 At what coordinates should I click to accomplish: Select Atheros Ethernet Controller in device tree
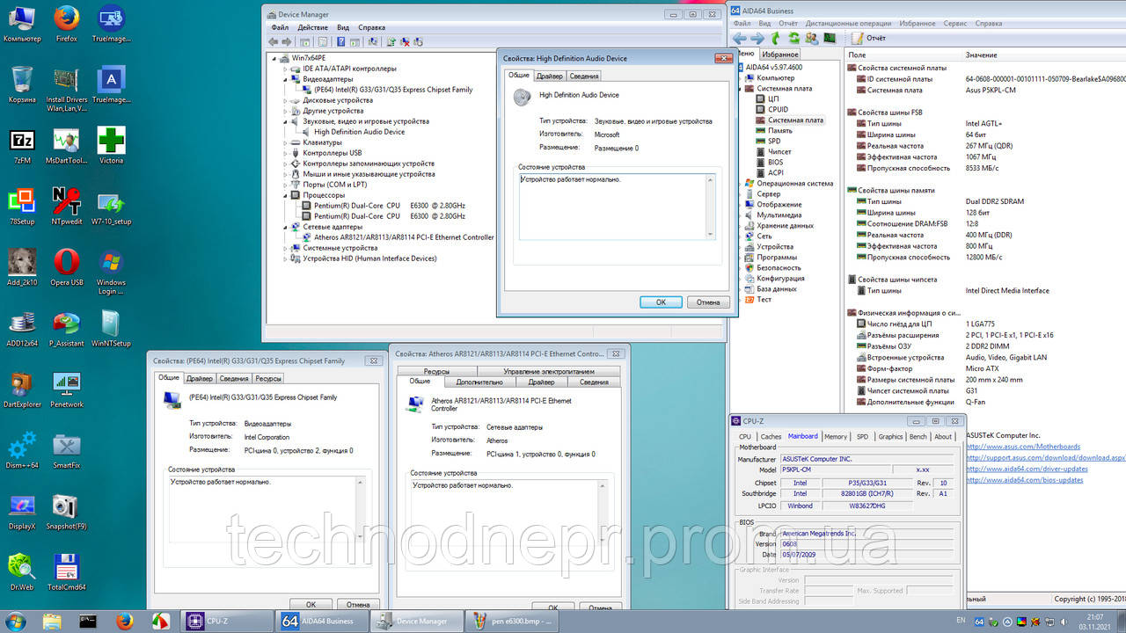(404, 237)
